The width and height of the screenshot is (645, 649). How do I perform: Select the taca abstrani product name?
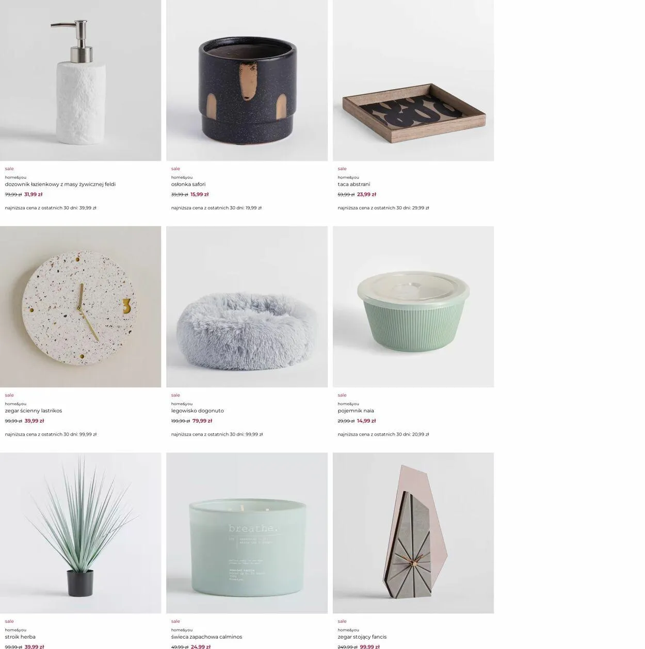tap(354, 184)
